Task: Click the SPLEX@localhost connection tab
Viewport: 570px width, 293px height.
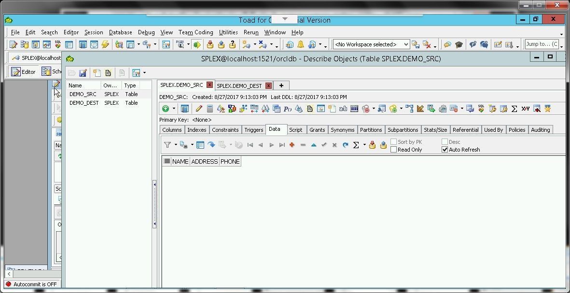Action: 36,58
